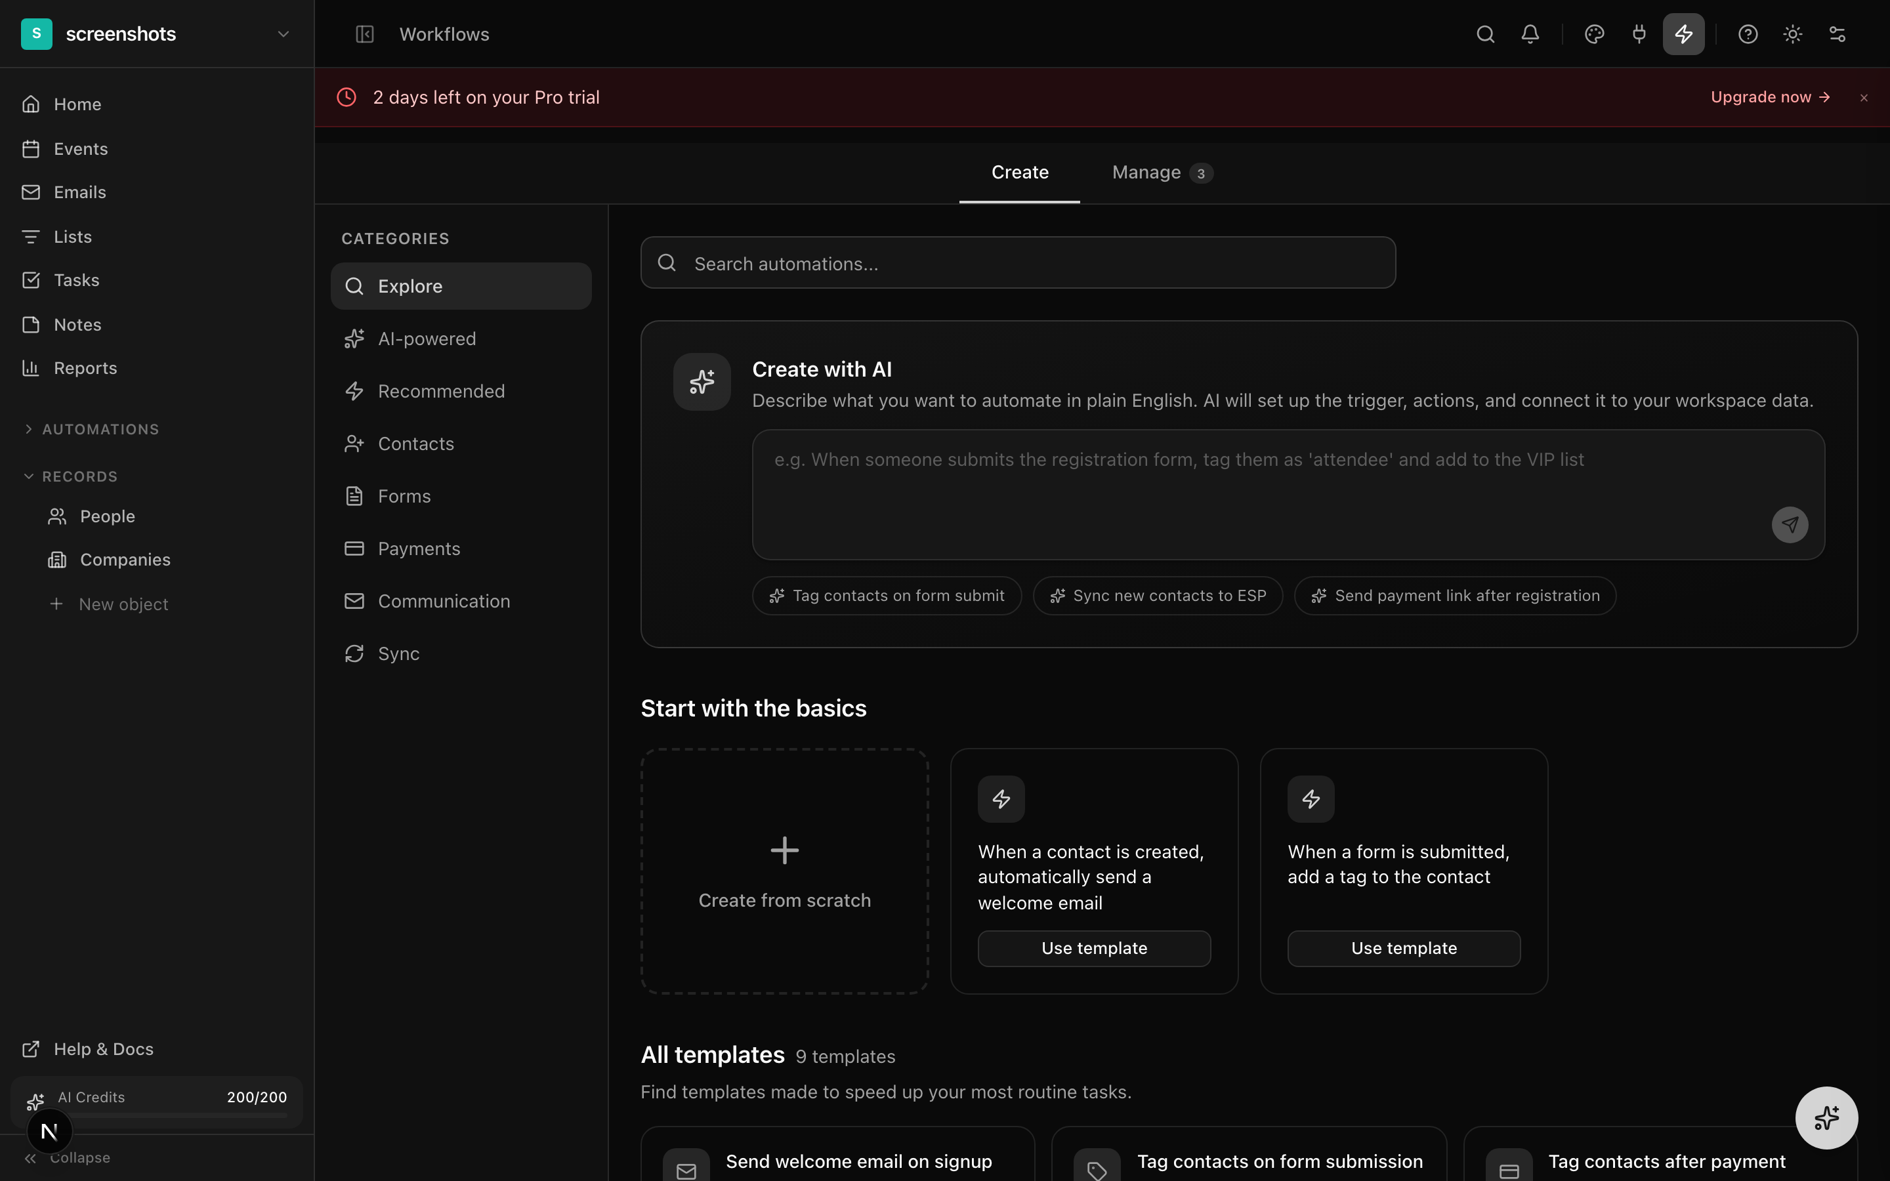Select the Sync category
Screen dimensions: 1890x1181
click(461, 653)
